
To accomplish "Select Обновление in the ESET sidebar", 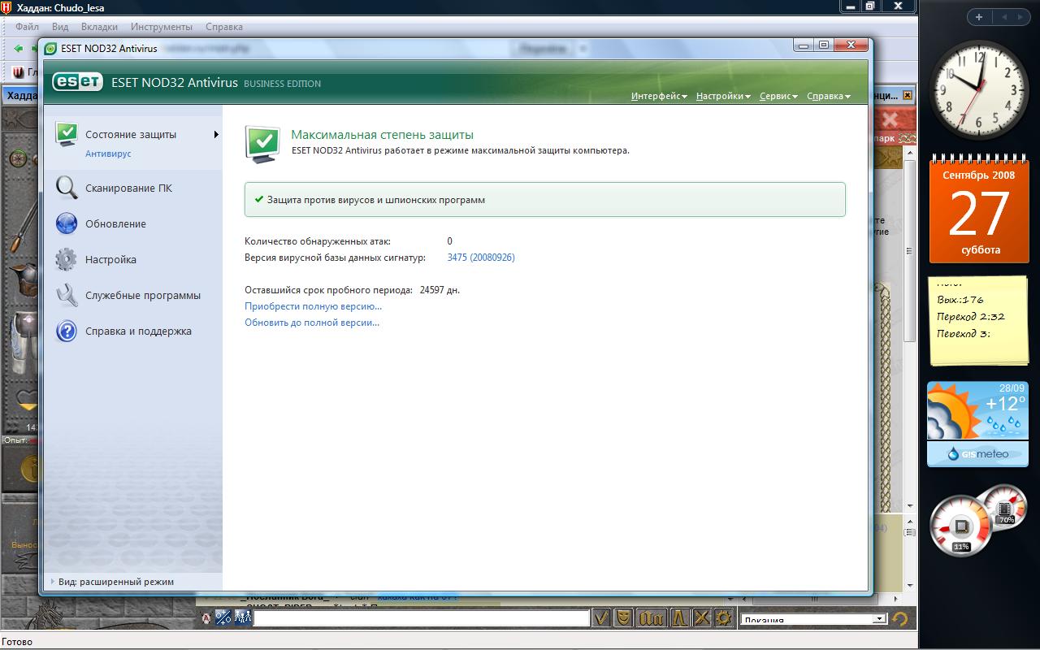I will click(x=115, y=224).
